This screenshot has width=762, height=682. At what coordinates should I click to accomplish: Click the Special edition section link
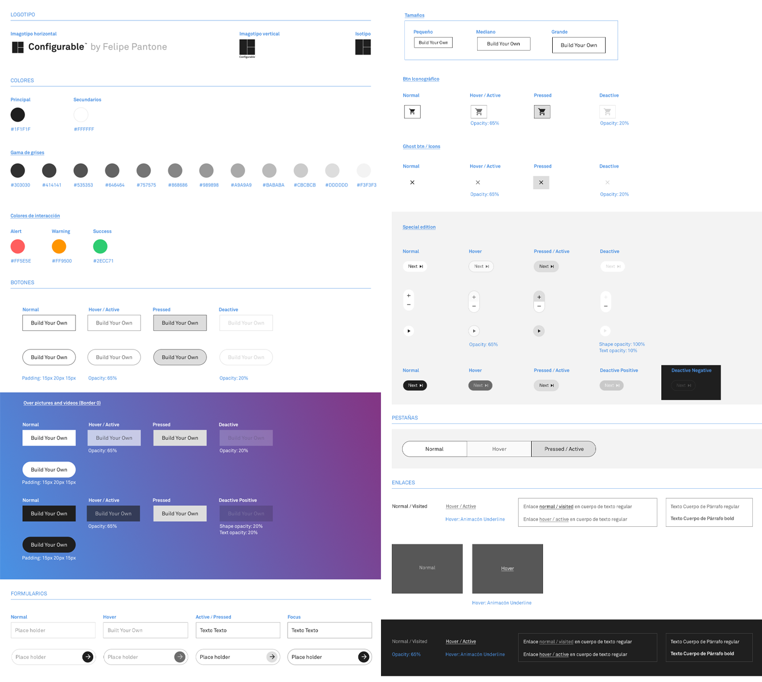(x=419, y=227)
